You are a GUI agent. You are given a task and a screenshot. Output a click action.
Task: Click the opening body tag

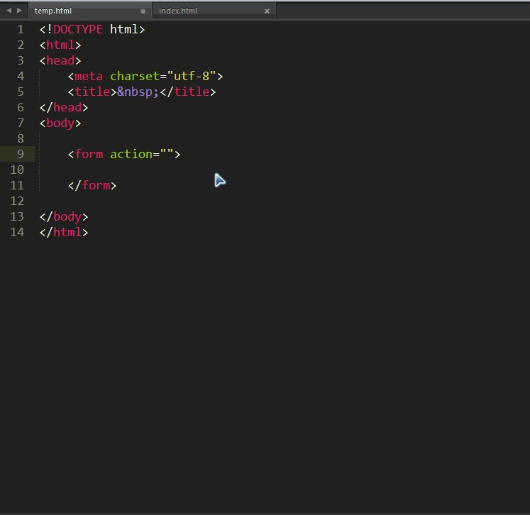[60, 123]
